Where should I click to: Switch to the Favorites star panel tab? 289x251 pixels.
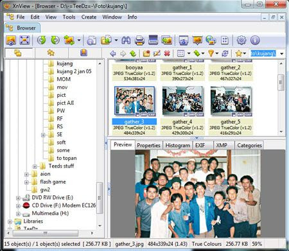pos(51,53)
